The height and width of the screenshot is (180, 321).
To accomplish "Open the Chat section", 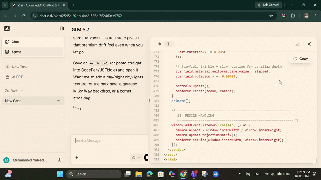I will [x=33, y=42].
